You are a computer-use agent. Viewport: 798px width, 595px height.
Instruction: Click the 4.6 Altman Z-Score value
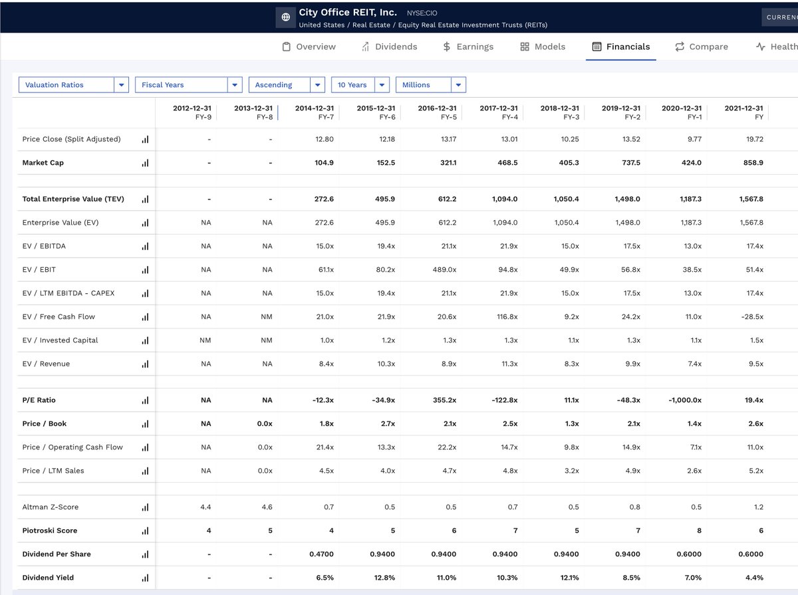[x=267, y=507]
